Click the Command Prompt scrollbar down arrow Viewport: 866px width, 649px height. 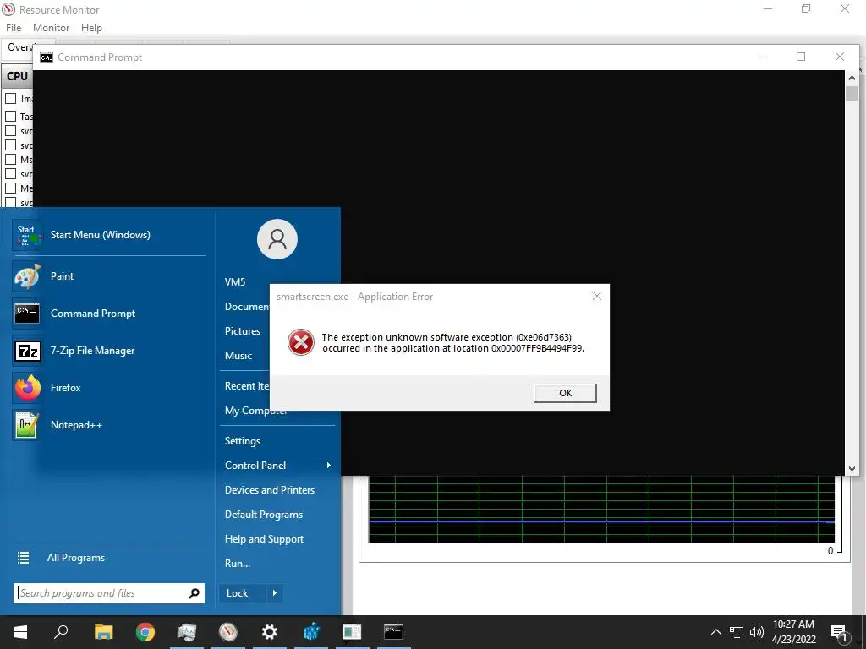coord(852,468)
